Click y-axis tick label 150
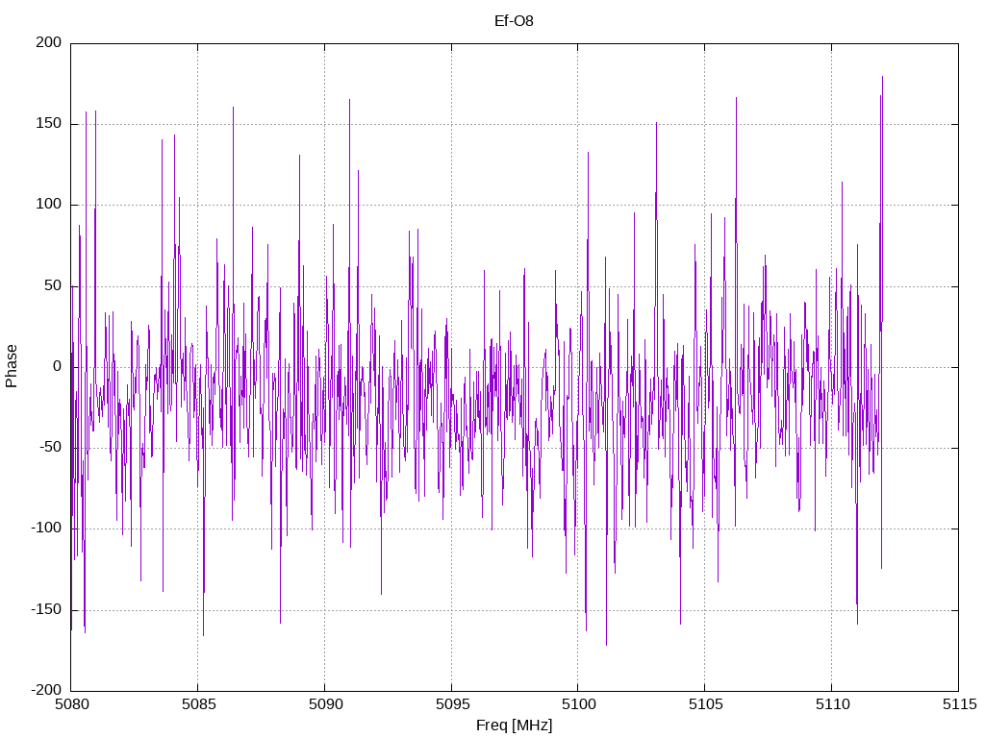Viewport: 985px width, 738px height. (49, 124)
